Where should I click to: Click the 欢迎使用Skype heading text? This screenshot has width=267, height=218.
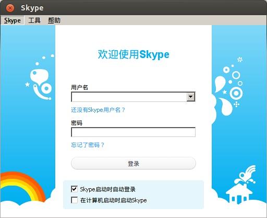133,54
